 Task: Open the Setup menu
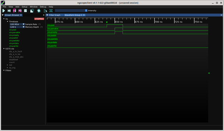[24, 7]
